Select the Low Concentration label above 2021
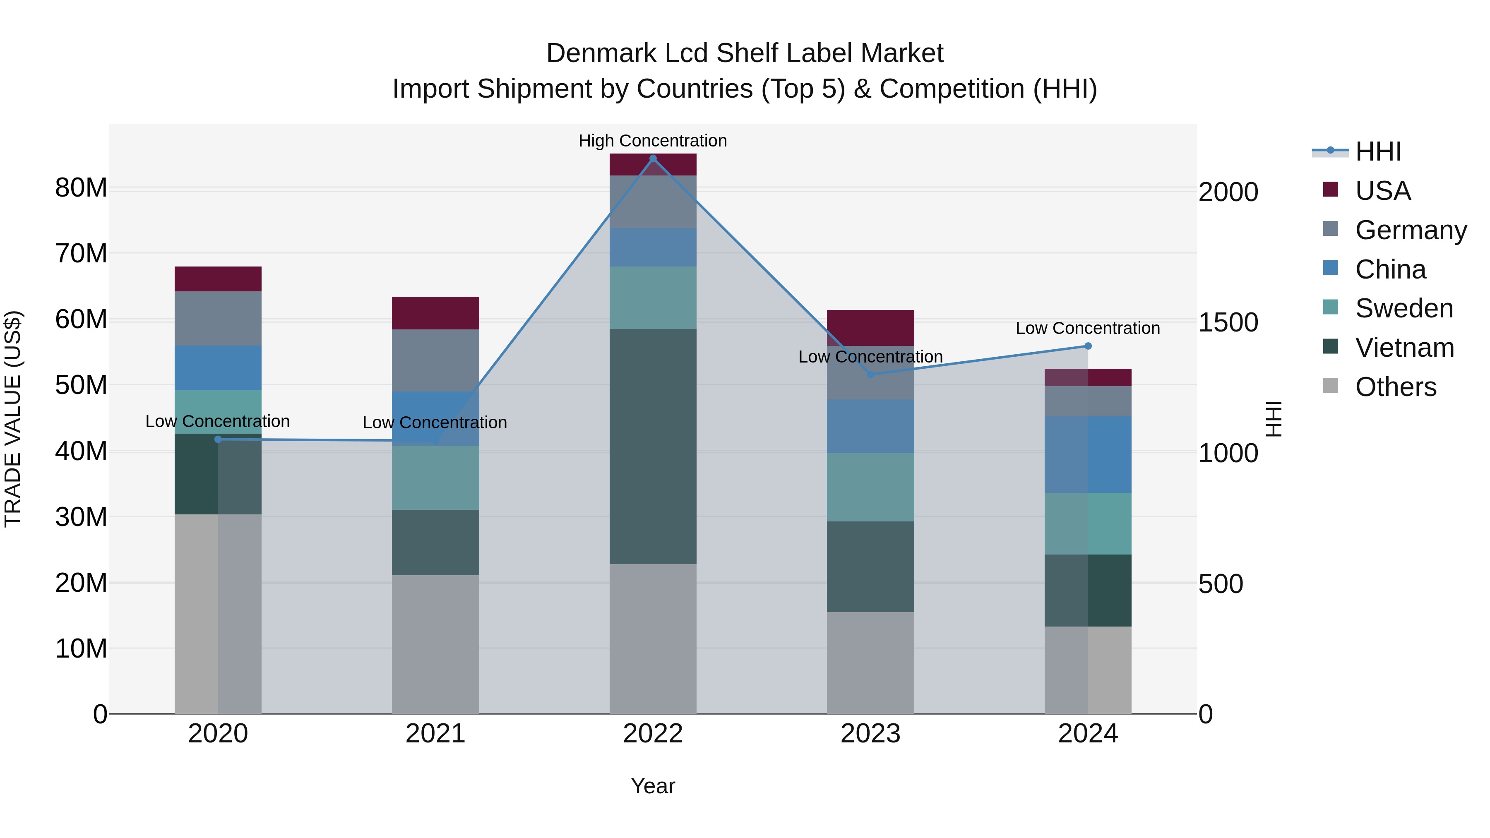The height and width of the screenshot is (838, 1490). 435,422
